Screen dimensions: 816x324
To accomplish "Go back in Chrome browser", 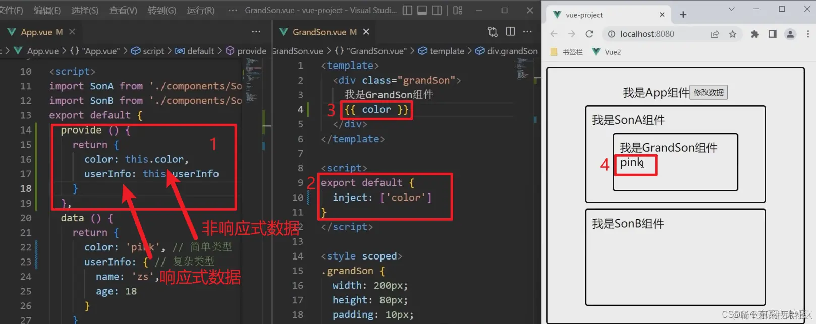I will click(x=554, y=34).
